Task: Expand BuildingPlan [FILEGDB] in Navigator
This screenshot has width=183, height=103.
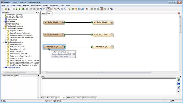Action: pyautogui.click(x=3, y=17)
